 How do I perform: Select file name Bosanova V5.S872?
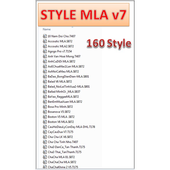click(59, 112)
